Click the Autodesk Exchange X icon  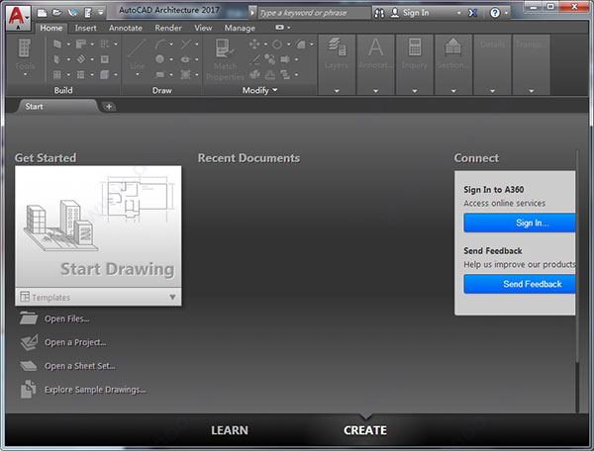[473, 13]
